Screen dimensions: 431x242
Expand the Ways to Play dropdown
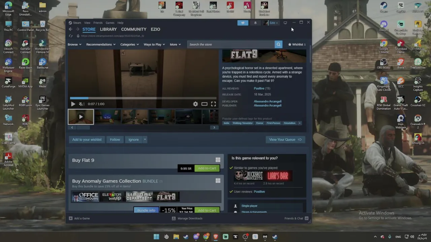pyautogui.click(x=154, y=44)
